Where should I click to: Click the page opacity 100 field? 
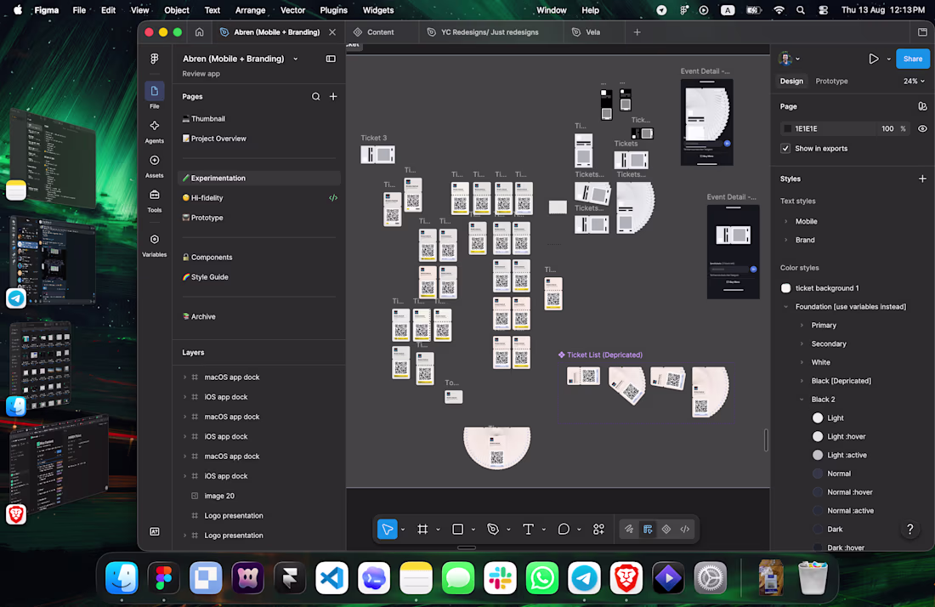888,128
